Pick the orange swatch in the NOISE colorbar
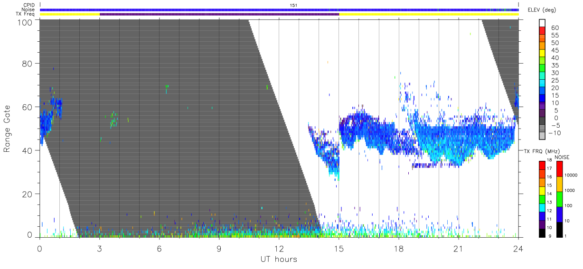 pyautogui.click(x=560, y=184)
